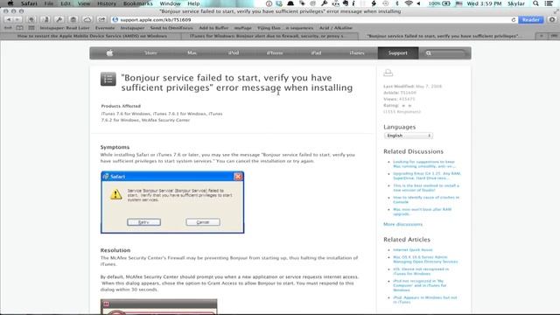The width and height of the screenshot is (560, 315).
Task: Go to iPad in Apple navigation
Action: coord(316,52)
